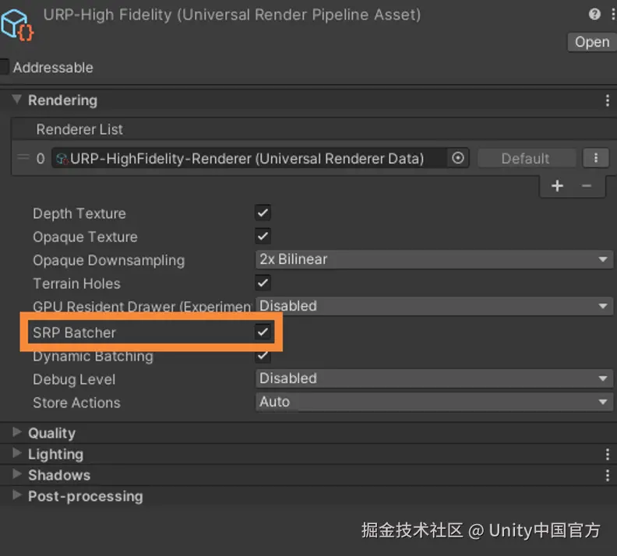Screen dimensions: 617x556
Task: Click the Default renderer button
Action: point(527,158)
